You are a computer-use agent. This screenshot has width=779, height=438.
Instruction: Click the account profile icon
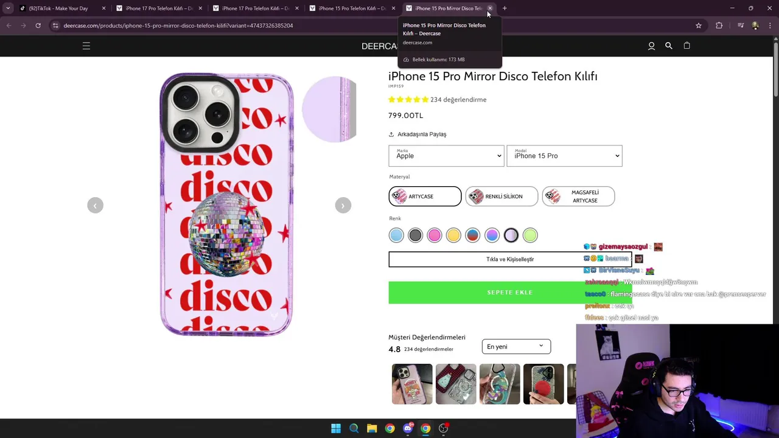[x=651, y=46]
